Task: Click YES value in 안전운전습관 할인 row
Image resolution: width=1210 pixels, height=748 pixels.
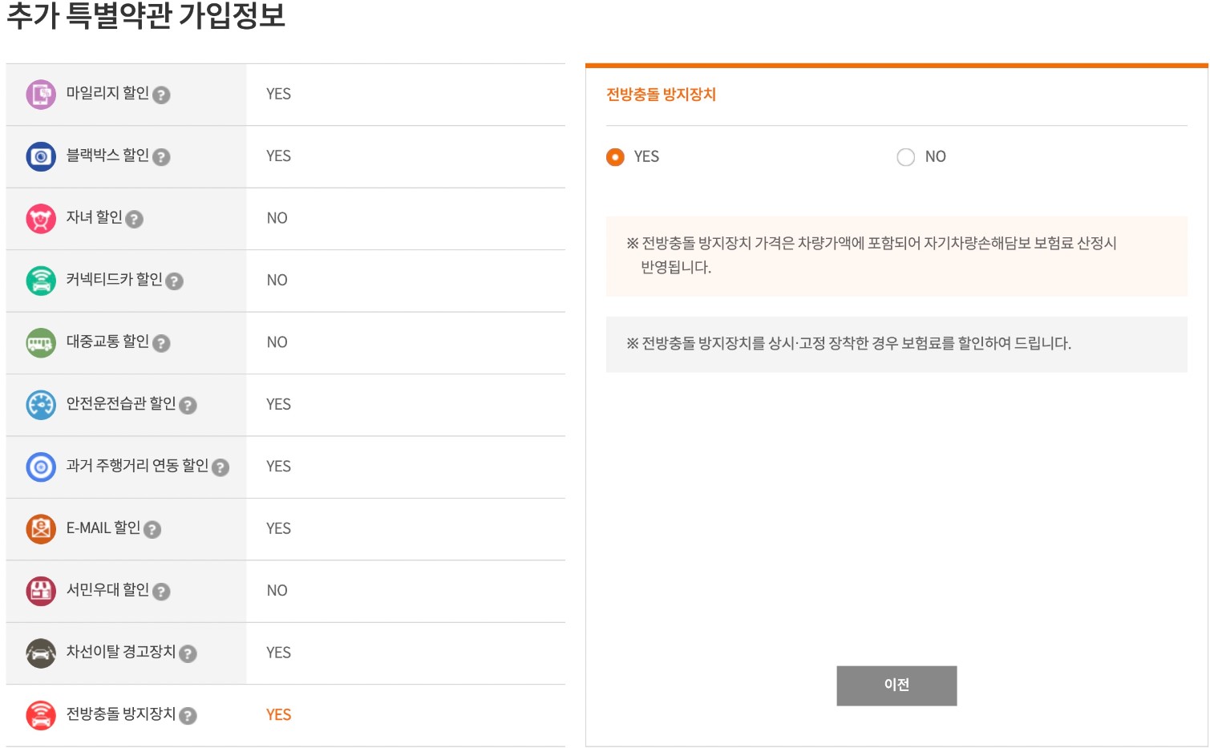Action: 278,405
